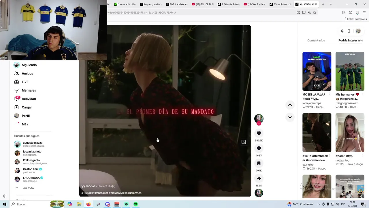The height and width of the screenshot is (208, 369).
Task: Open video options three-dot menu
Action: (x=245, y=31)
